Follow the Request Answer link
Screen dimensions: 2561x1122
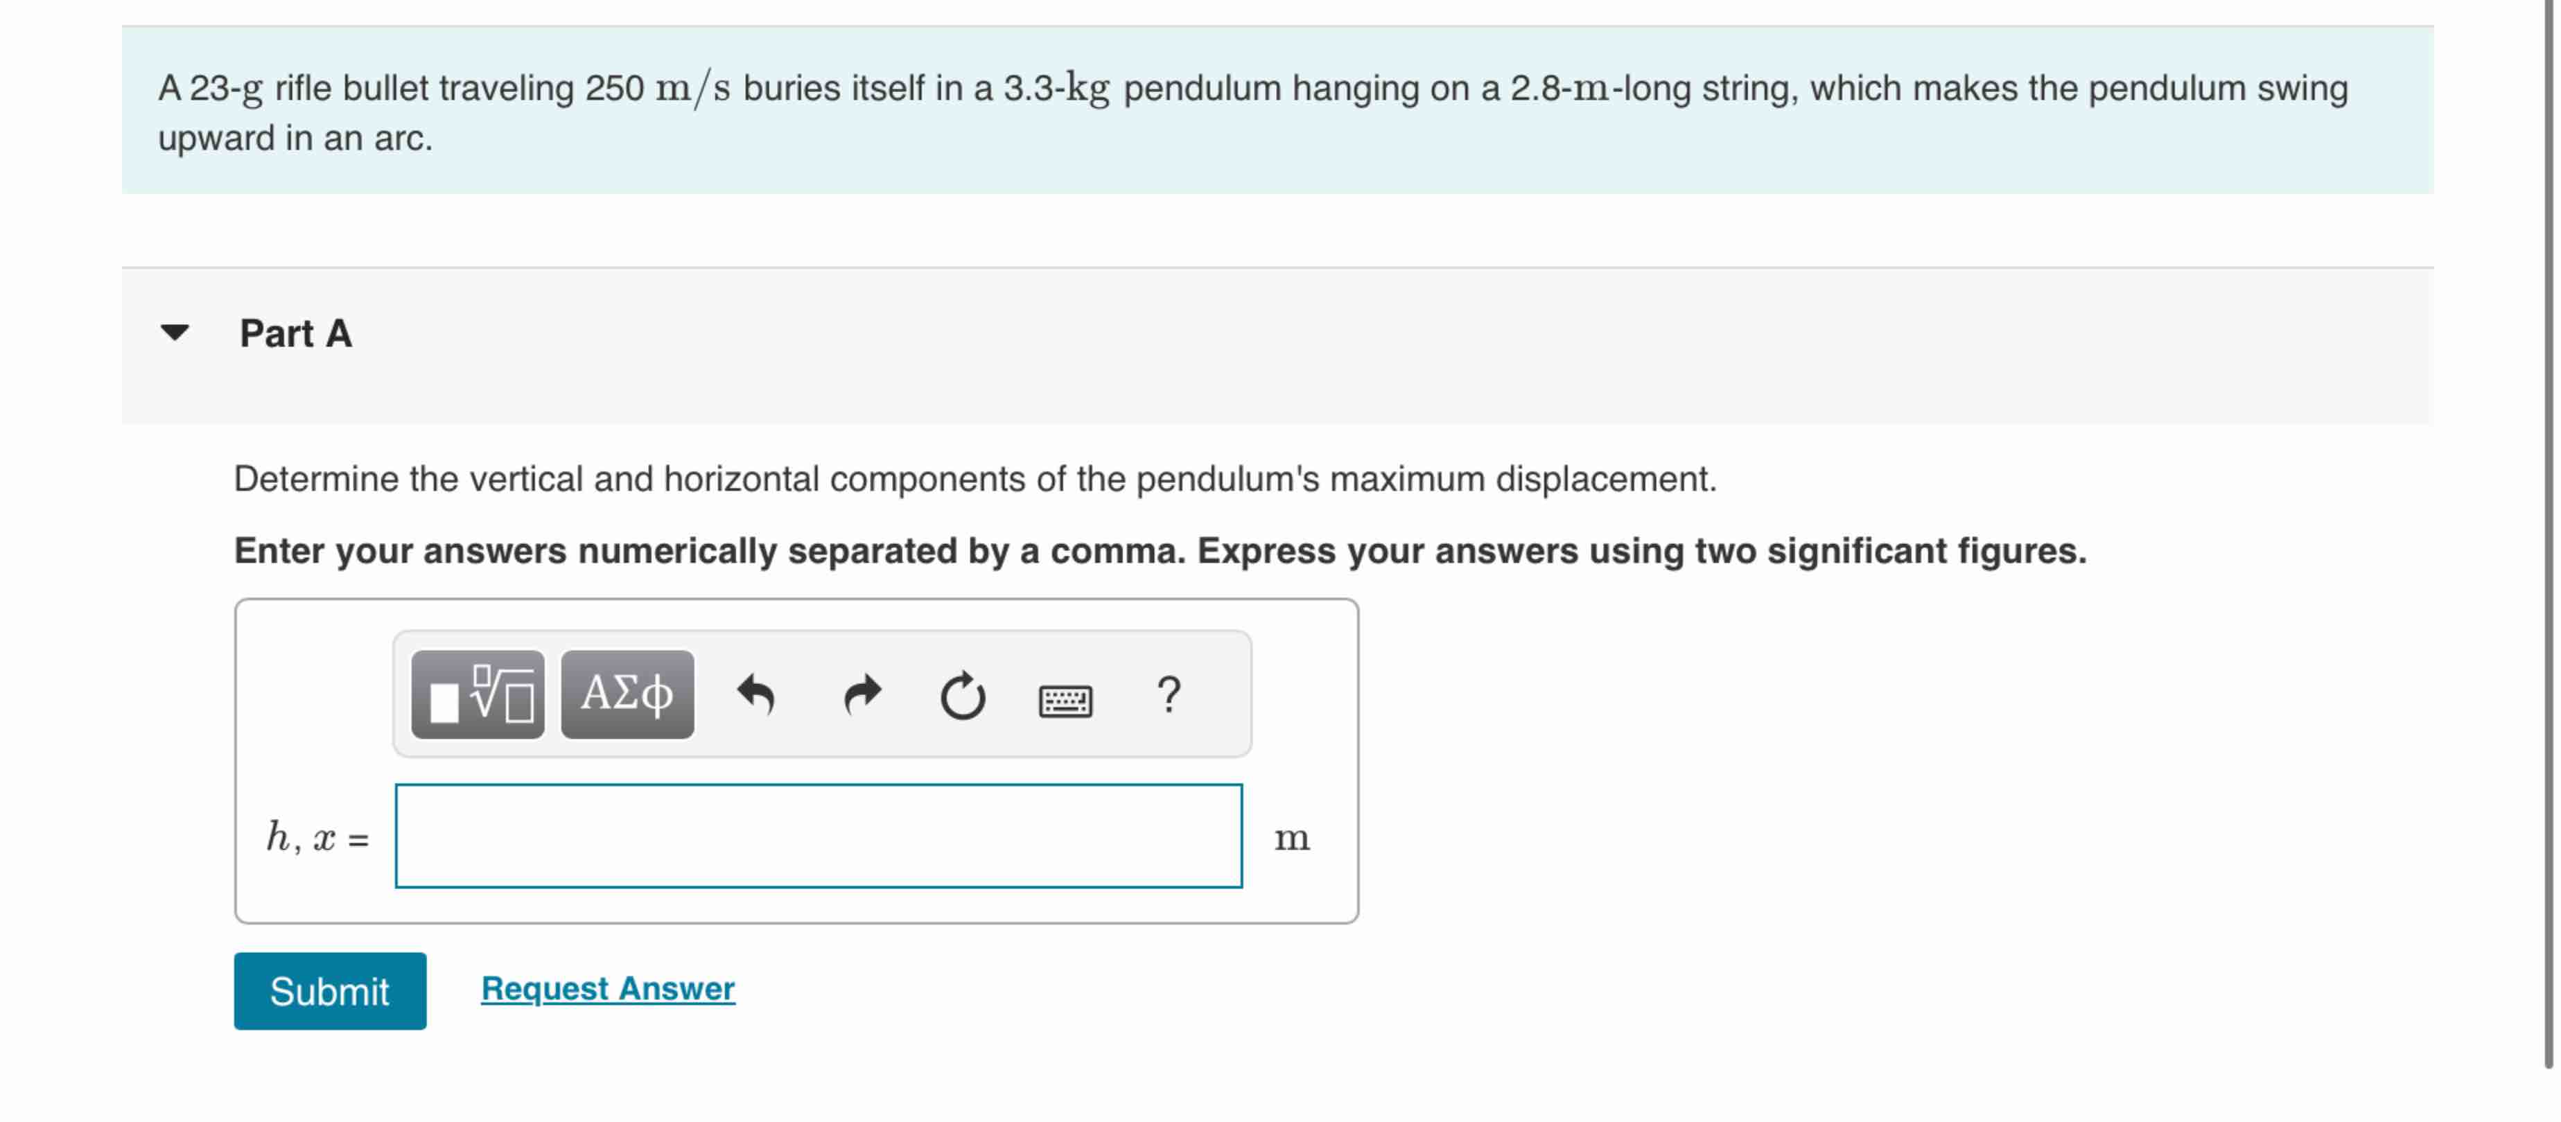coord(607,989)
